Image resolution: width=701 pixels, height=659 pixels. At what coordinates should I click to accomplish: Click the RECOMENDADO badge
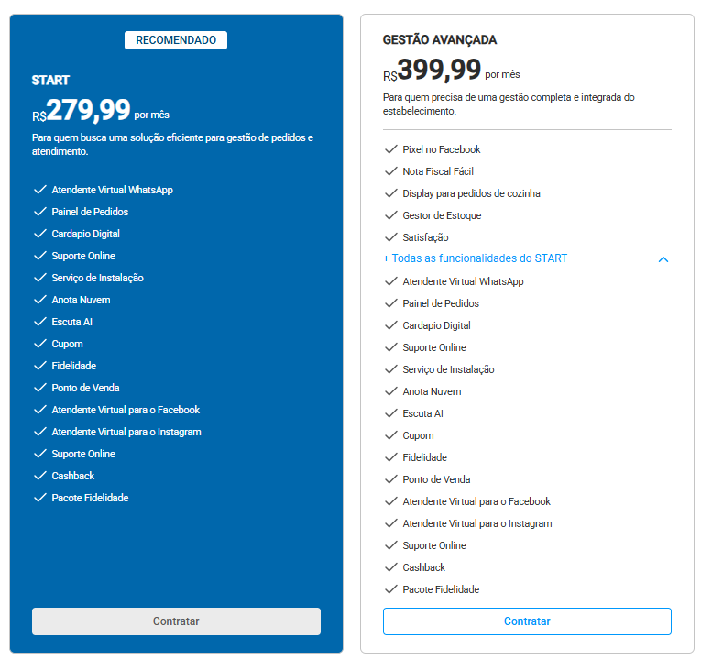click(176, 40)
